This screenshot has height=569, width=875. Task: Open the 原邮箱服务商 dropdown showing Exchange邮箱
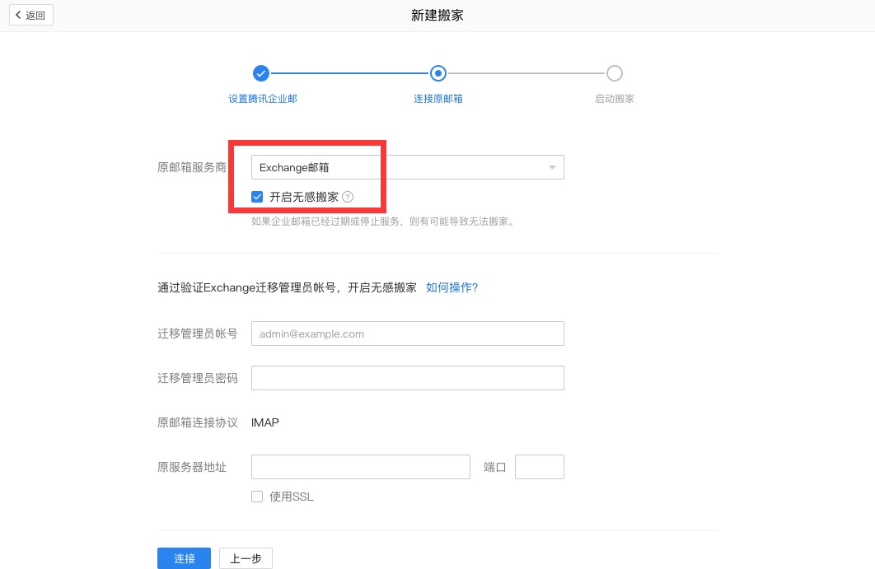coord(407,167)
